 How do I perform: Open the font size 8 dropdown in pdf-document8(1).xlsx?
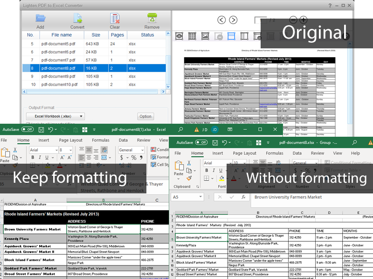click(x=71, y=150)
